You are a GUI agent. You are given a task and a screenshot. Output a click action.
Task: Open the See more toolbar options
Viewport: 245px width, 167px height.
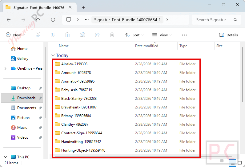pos(184,35)
